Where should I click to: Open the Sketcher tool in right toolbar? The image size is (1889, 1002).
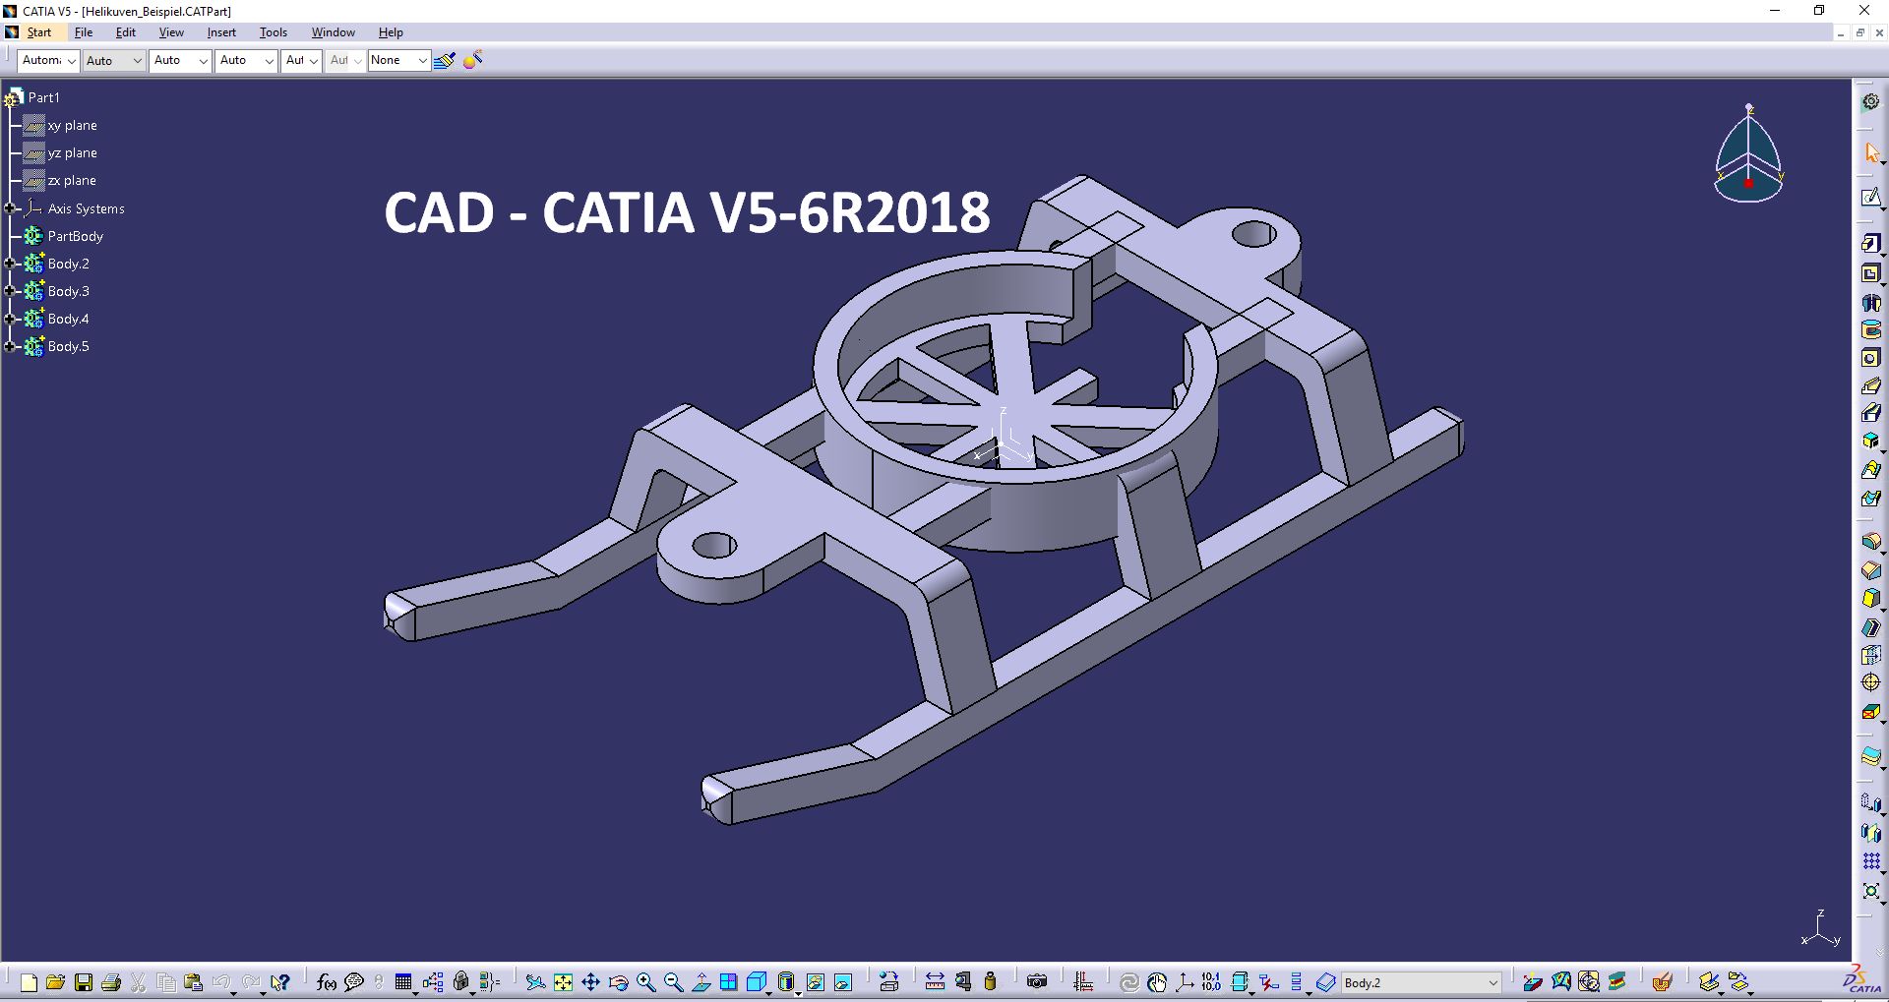tap(1870, 198)
